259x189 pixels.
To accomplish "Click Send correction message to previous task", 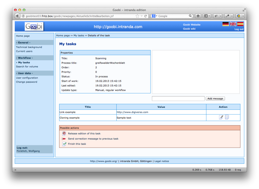I will (93, 139).
